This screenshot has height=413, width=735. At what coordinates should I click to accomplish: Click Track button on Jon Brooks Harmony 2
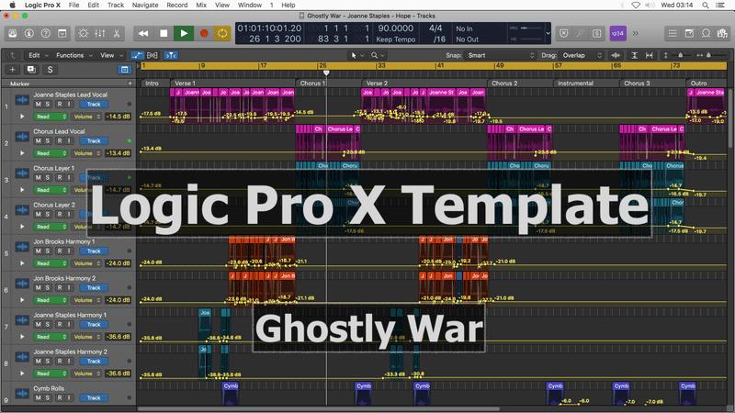94,287
